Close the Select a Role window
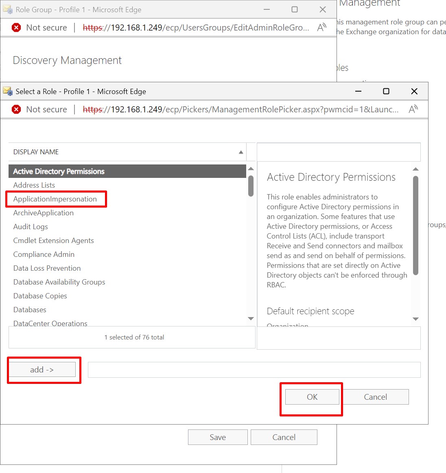Screen dimensions: 446x473 (x=414, y=91)
